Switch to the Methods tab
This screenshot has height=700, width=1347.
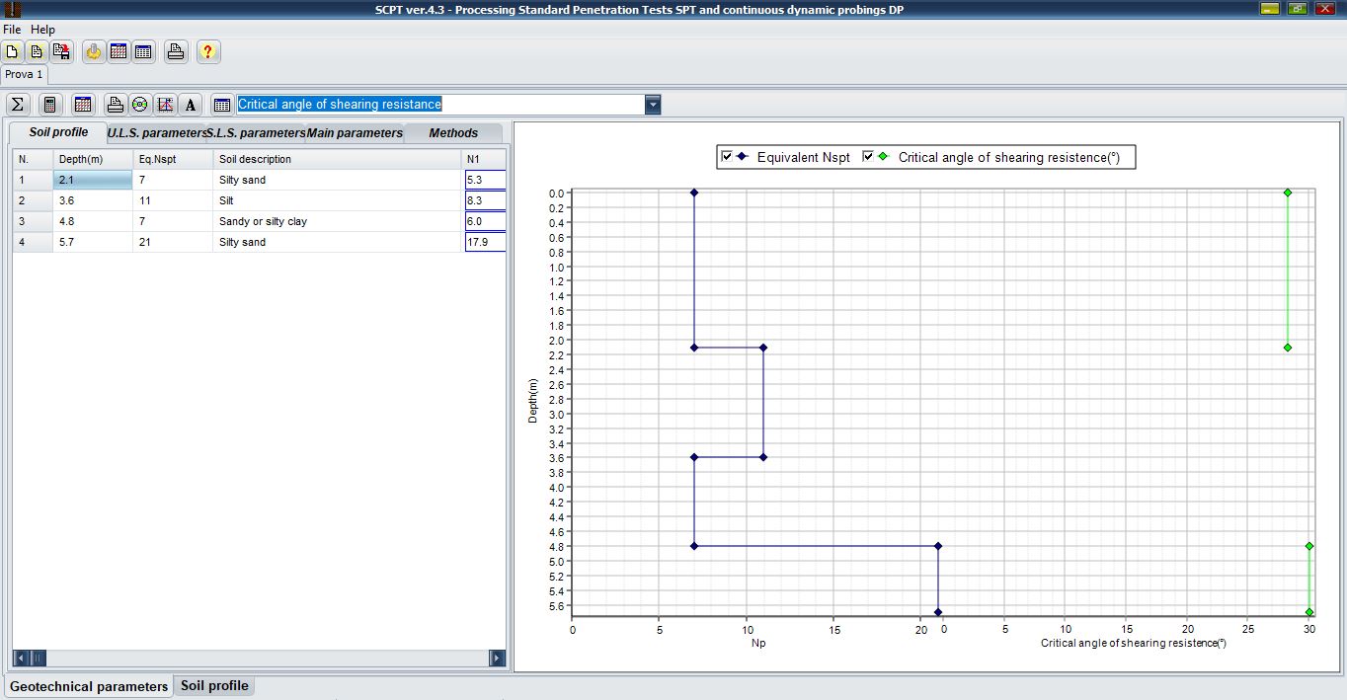[x=453, y=133]
